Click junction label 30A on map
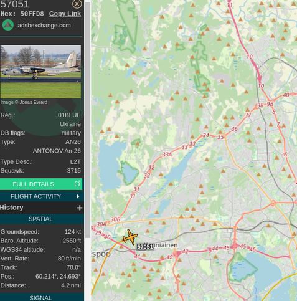The height and width of the screenshot is (301, 297). (101, 224)
